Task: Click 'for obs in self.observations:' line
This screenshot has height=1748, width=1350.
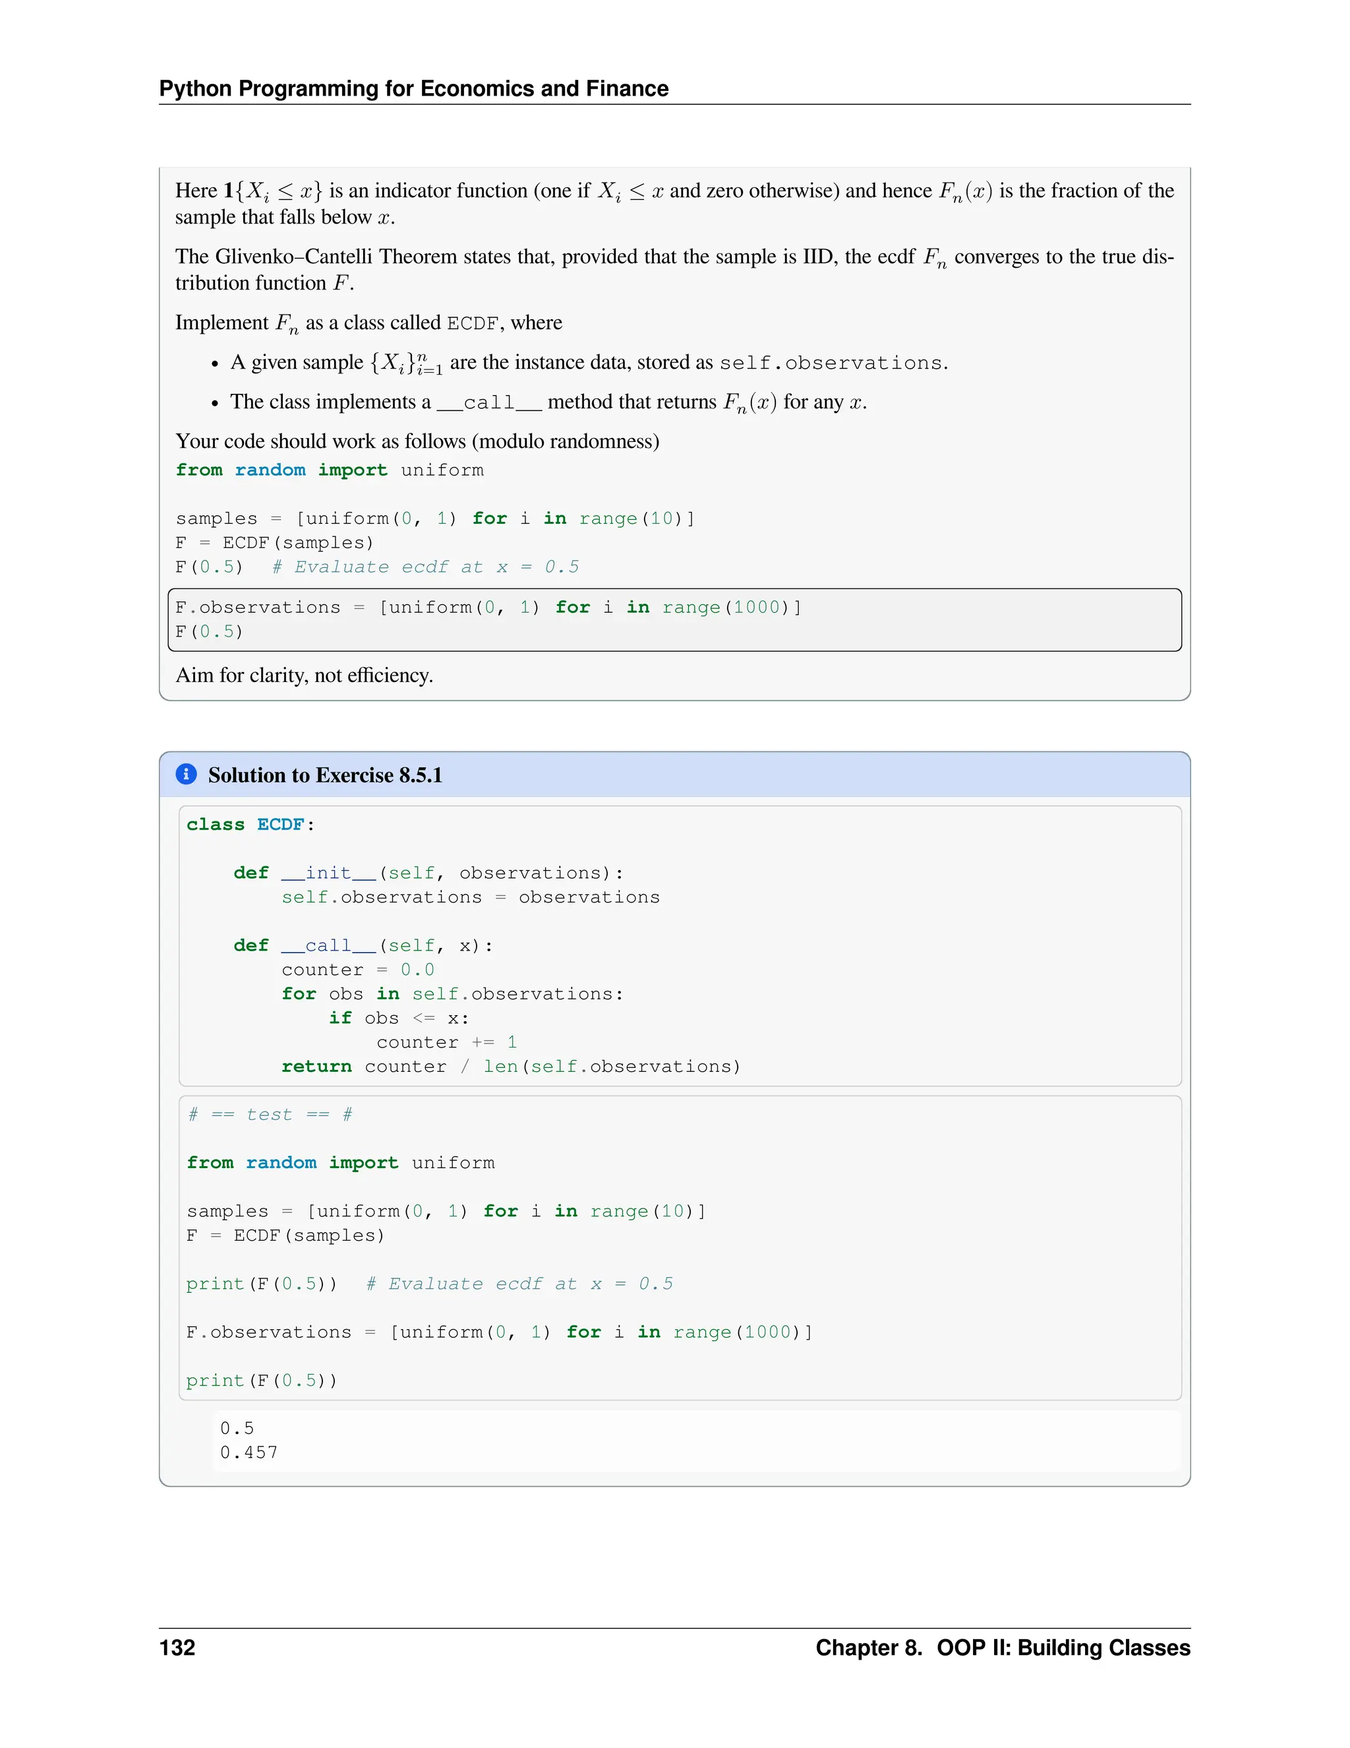Action: click(x=452, y=994)
